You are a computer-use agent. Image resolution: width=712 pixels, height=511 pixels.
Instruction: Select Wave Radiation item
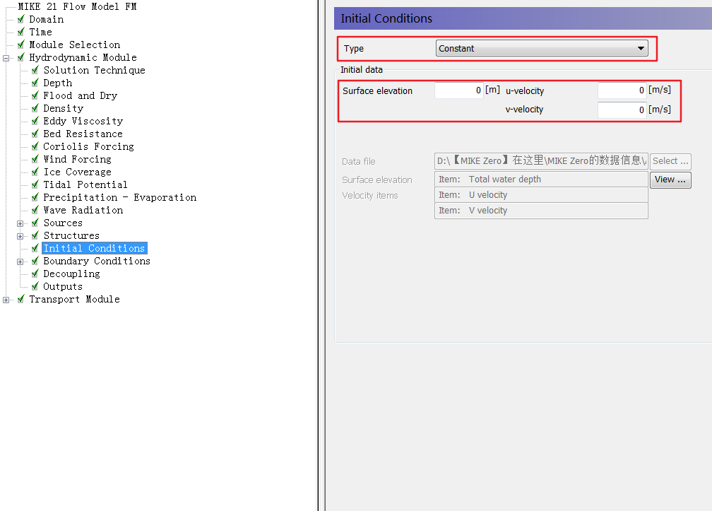coord(83,210)
